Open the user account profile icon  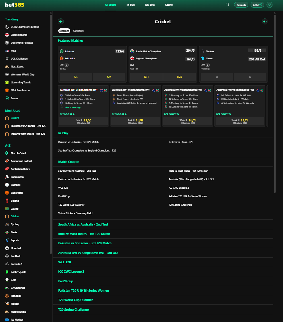tap(269, 5)
